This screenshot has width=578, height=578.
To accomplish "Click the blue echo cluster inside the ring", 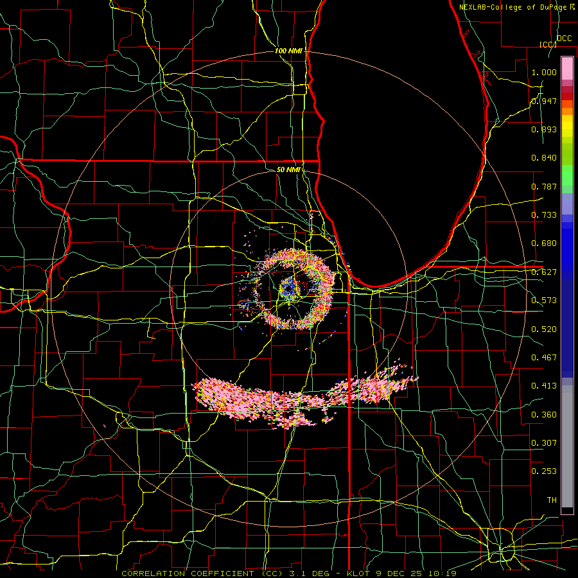I will point(288,288).
